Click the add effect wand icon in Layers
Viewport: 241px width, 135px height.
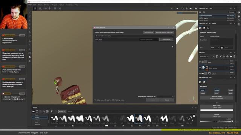tap(214, 57)
